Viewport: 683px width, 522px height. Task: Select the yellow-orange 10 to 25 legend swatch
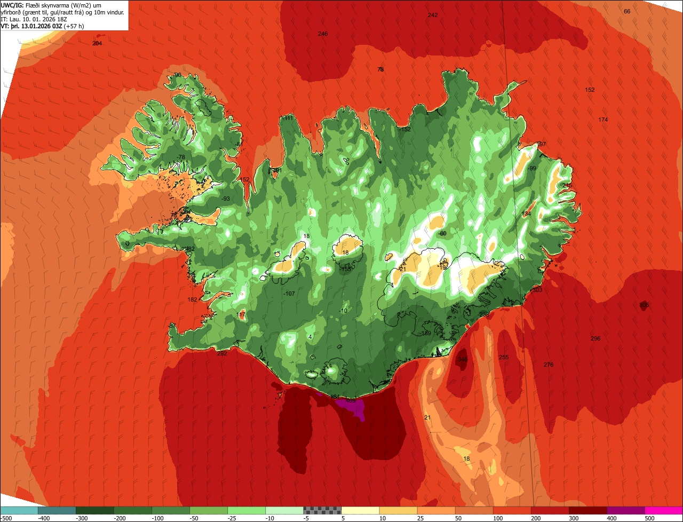[x=398, y=510]
